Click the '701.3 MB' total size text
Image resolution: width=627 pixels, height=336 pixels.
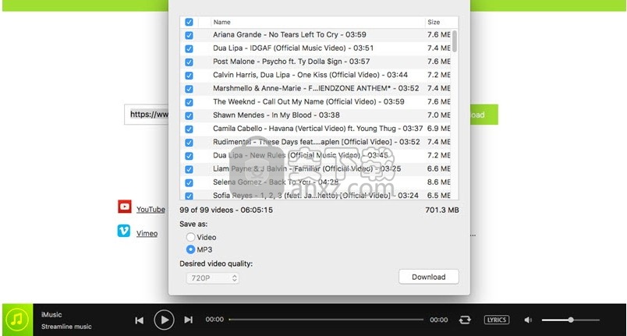[x=442, y=210]
